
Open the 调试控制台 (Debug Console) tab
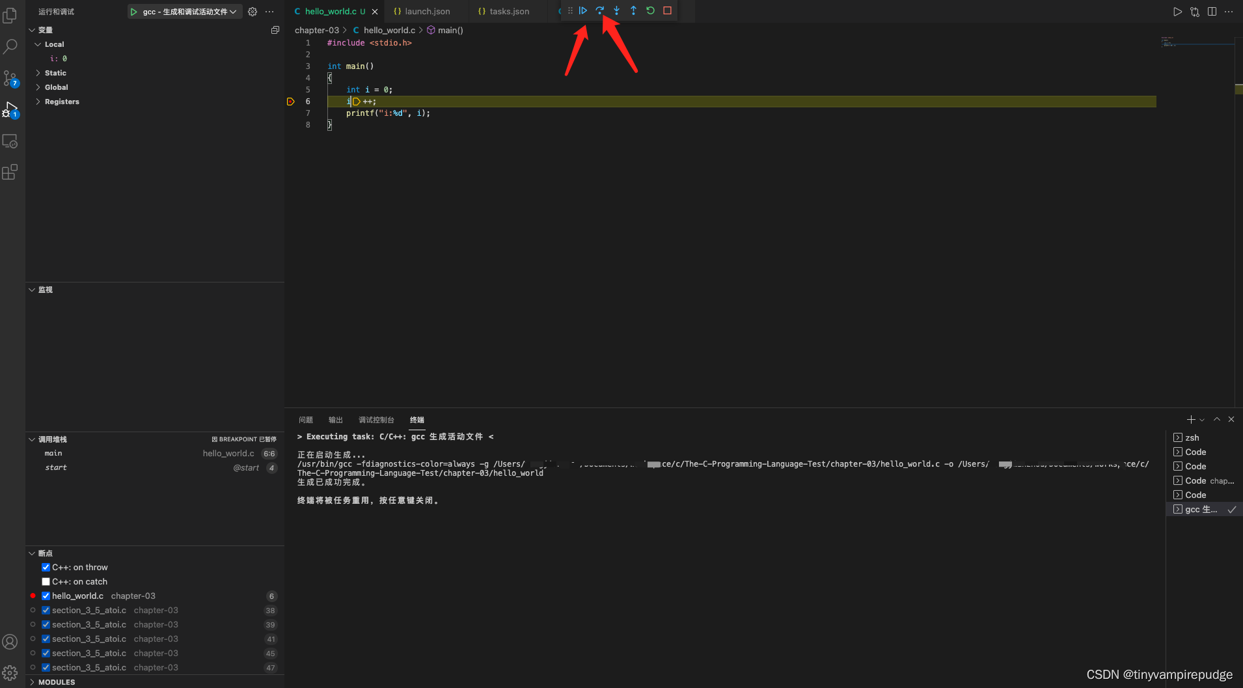(x=376, y=420)
